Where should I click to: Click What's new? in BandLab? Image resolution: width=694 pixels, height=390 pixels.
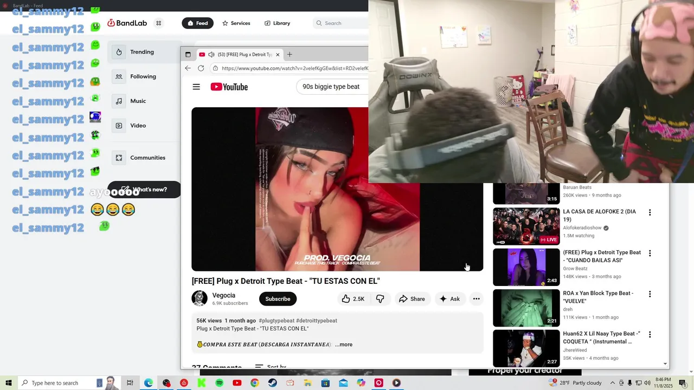click(x=144, y=190)
